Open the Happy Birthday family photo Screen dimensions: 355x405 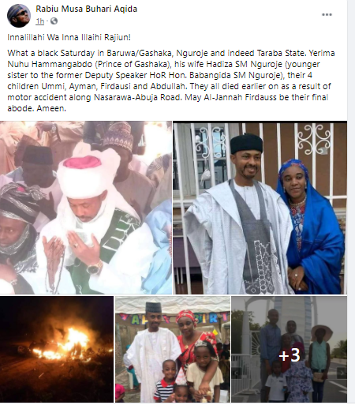[x=173, y=349]
